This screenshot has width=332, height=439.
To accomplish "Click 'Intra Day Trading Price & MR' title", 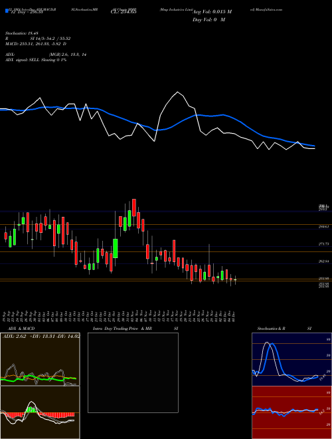I will click(x=122, y=329).
